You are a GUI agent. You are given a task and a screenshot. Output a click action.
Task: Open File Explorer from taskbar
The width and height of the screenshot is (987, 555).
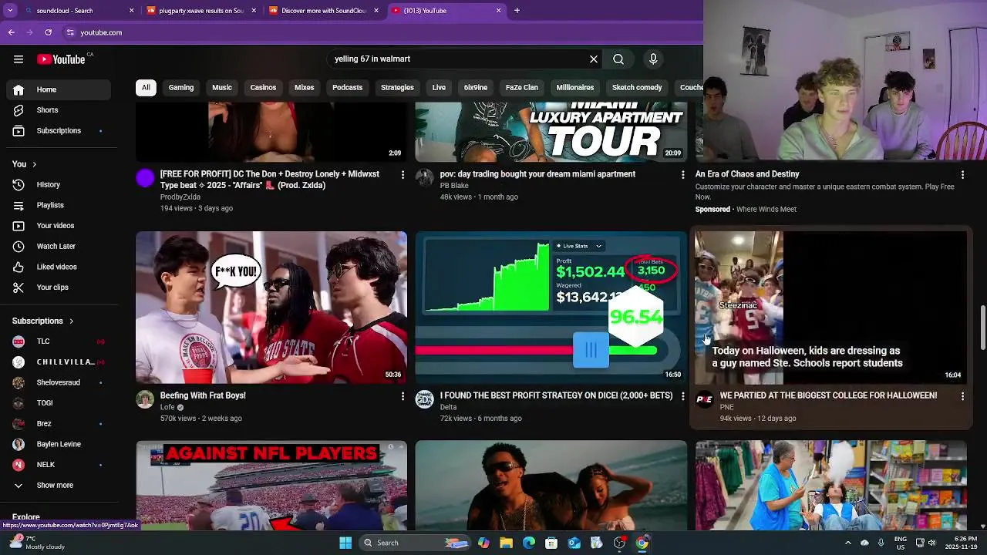(506, 543)
